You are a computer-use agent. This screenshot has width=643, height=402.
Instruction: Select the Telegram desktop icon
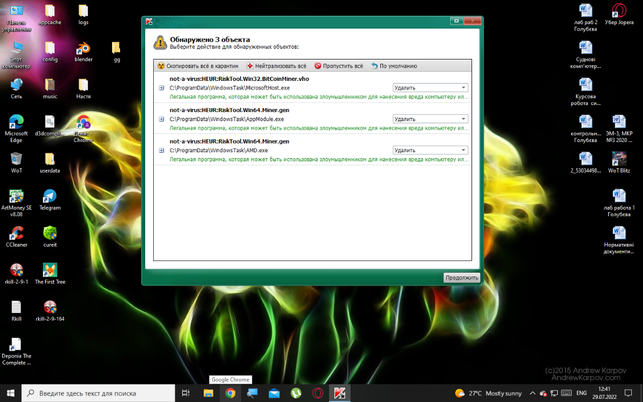tap(50, 197)
